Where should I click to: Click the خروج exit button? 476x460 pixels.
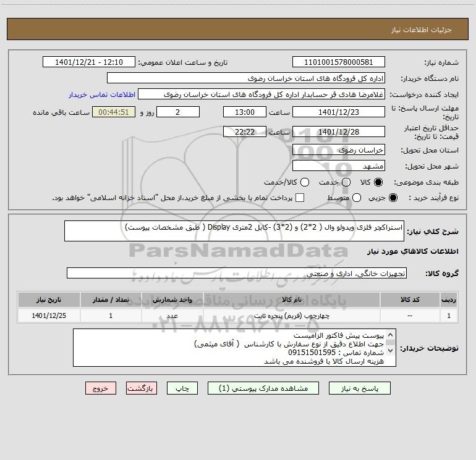point(101,388)
